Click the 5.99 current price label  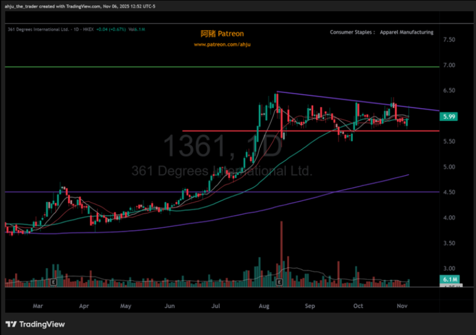click(449, 117)
